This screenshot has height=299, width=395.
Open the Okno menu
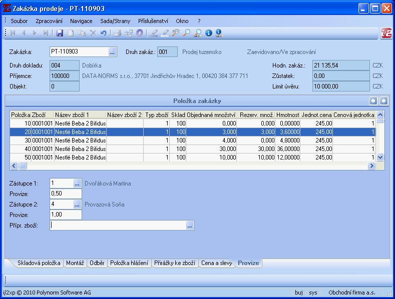pos(182,21)
